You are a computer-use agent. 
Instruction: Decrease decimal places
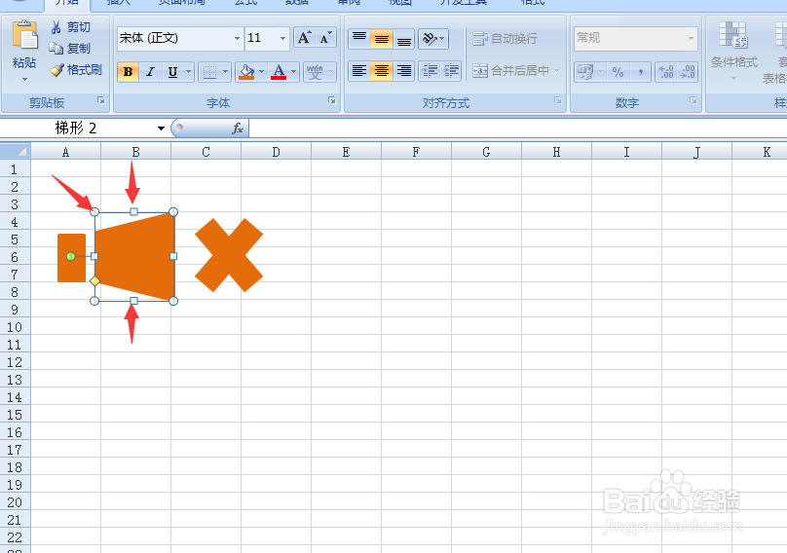pos(687,72)
